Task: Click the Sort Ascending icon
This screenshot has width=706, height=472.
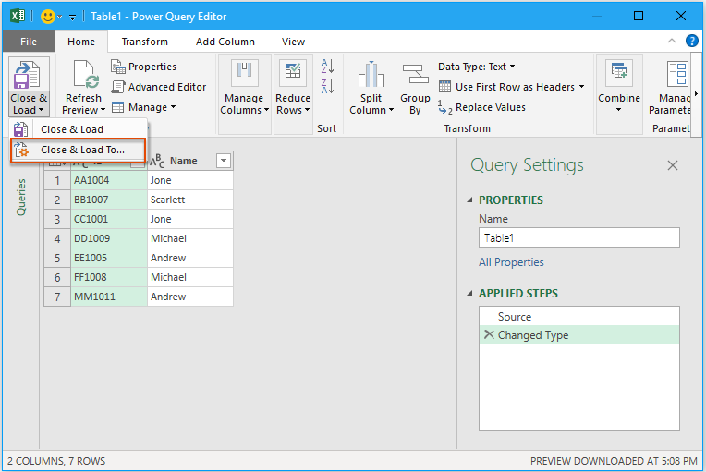Action: (327, 67)
